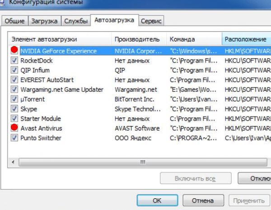Toggle the Starter Module checkbox

14,119
